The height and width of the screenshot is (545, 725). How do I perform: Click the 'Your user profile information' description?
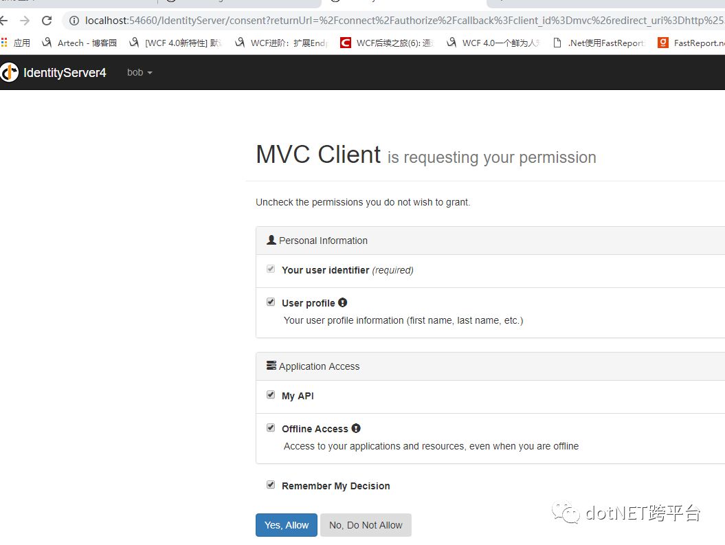[x=403, y=320]
